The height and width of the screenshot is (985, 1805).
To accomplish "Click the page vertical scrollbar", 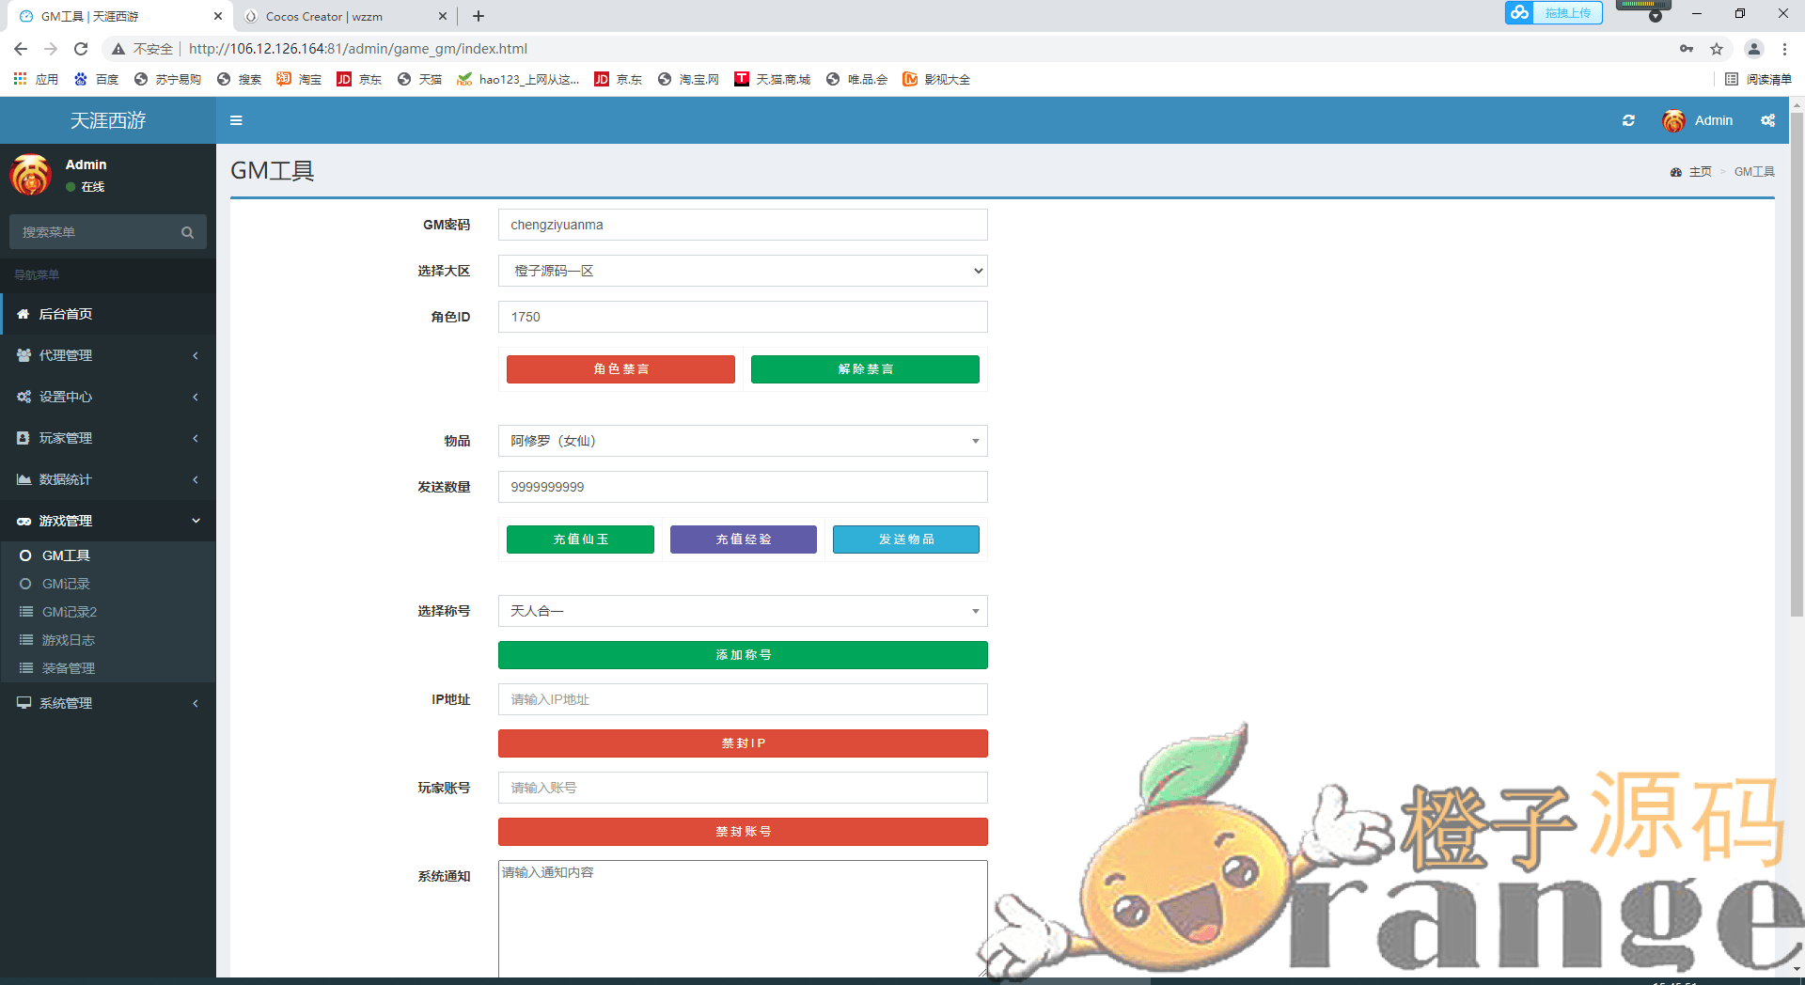I will (1797, 376).
